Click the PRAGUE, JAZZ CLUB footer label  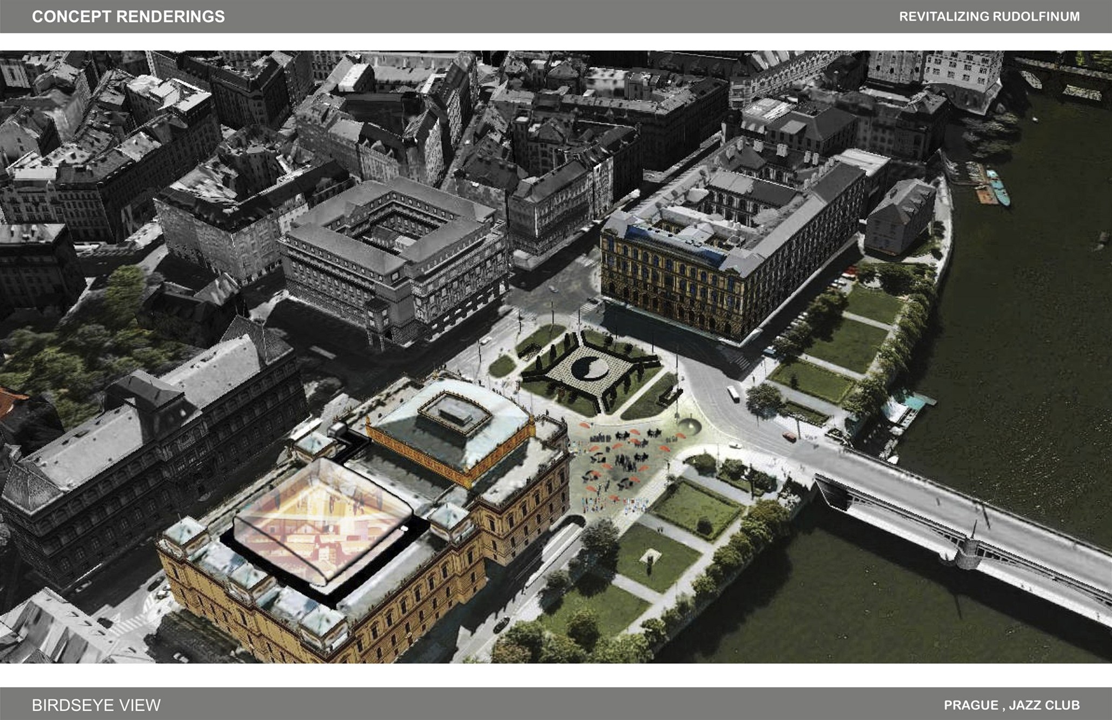click(1011, 705)
